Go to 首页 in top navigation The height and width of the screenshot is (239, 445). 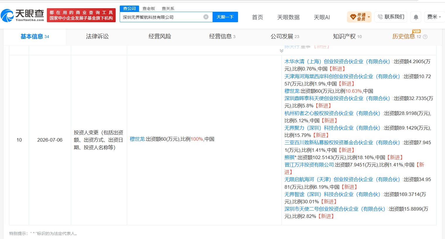click(x=258, y=17)
